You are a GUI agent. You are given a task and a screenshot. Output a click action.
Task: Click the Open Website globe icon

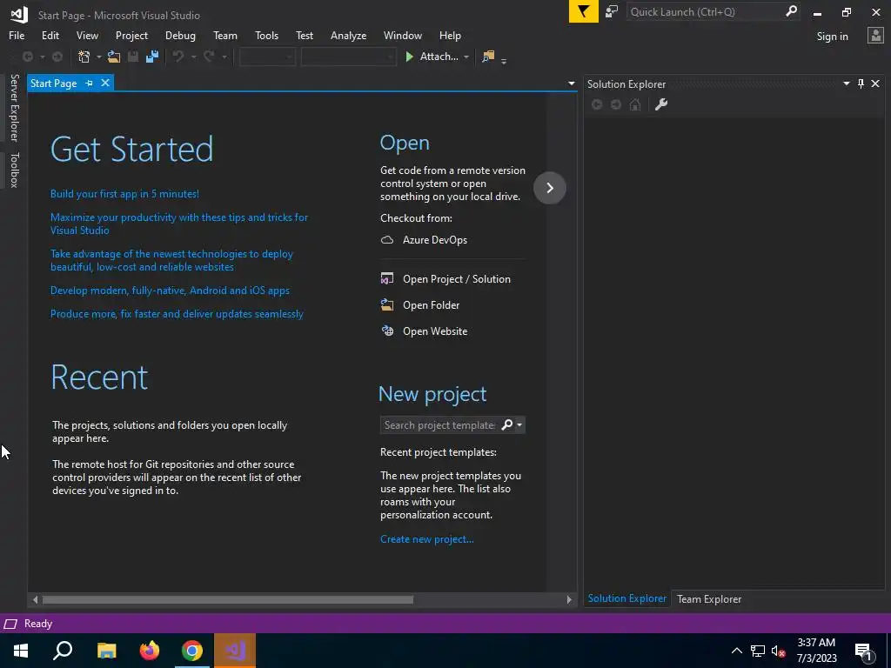(387, 331)
